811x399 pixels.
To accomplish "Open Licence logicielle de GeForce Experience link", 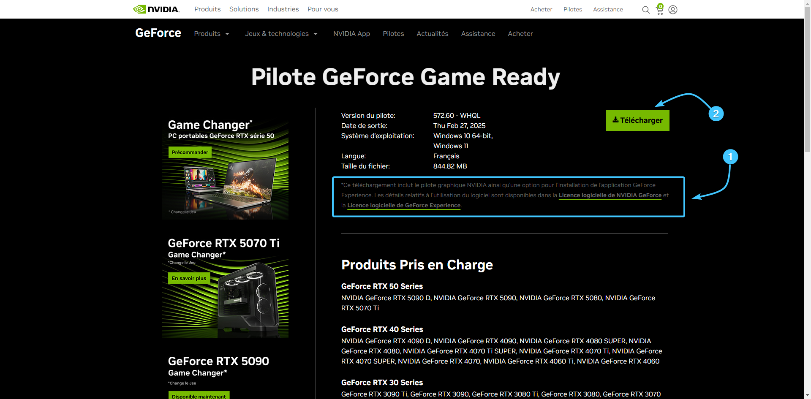I will (x=404, y=205).
